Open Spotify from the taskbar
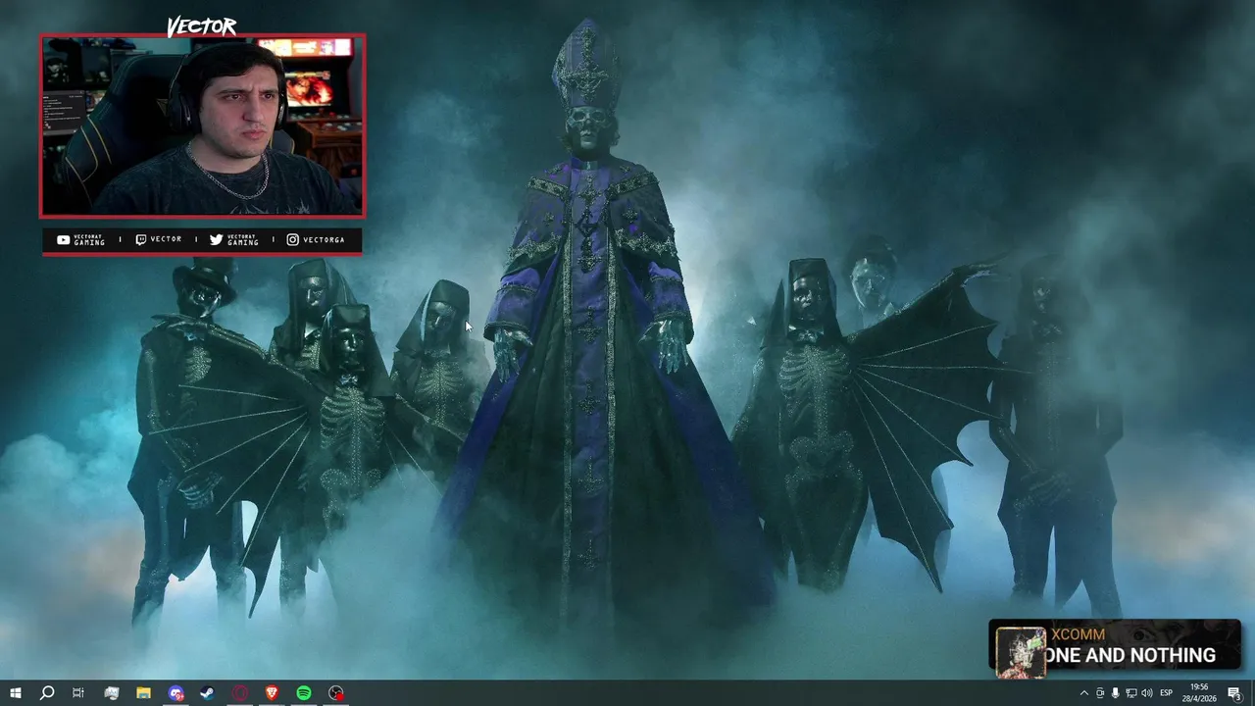The image size is (1255, 706). click(304, 693)
